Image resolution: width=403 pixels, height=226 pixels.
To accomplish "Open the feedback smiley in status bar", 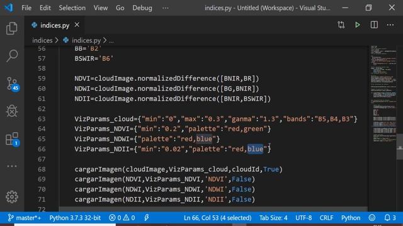I will click(x=372, y=218).
